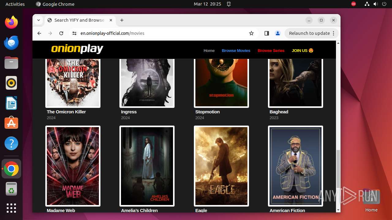Open the Browse Movies link

236,50
